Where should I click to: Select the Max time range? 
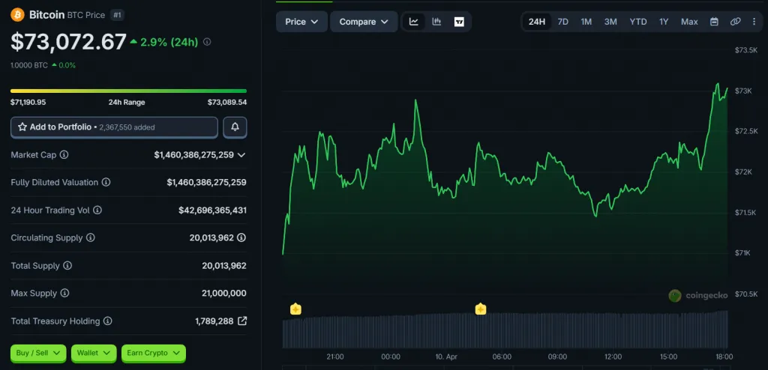(x=689, y=22)
